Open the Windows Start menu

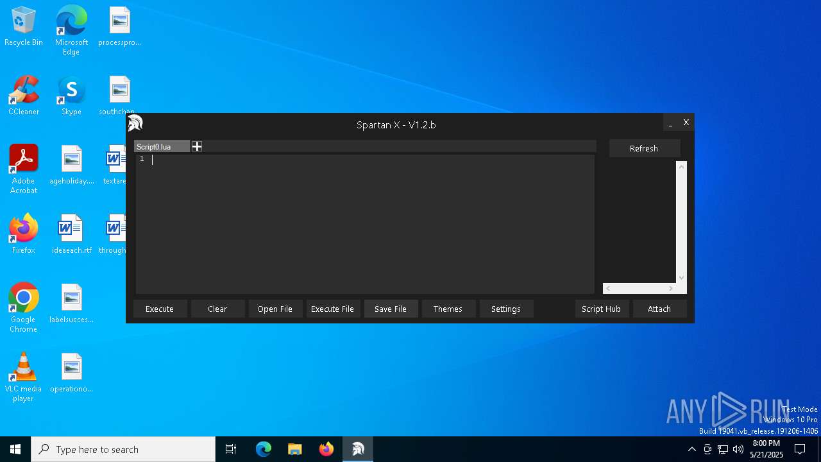[x=15, y=449]
